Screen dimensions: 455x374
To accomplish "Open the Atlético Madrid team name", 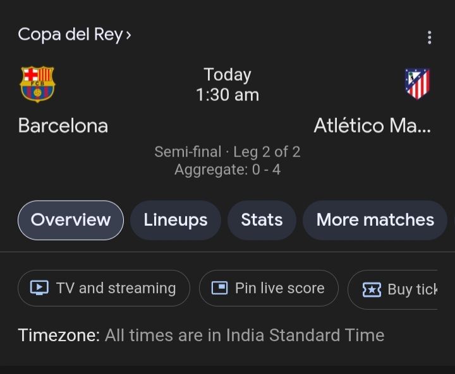I will (x=372, y=126).
